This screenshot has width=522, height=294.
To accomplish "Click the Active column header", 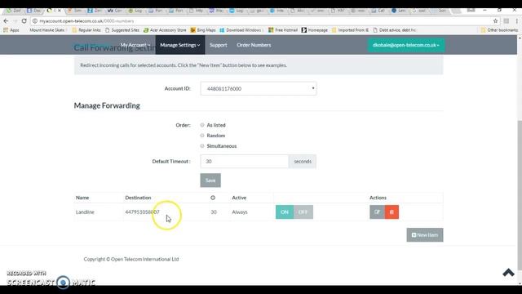I will click(239, 198).
